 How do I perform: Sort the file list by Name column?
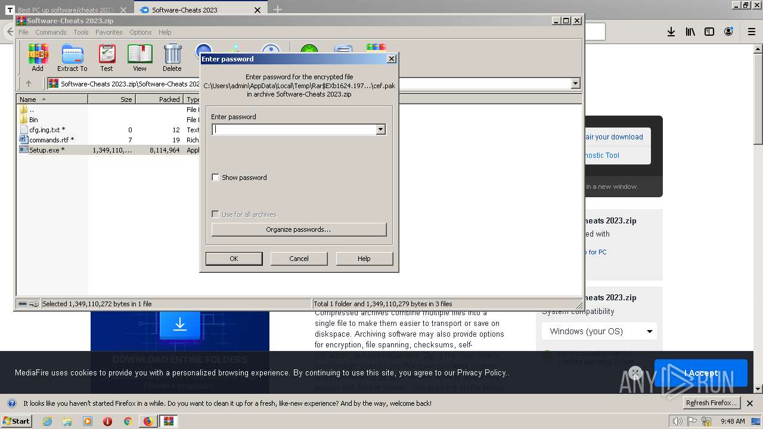[52, 100]
